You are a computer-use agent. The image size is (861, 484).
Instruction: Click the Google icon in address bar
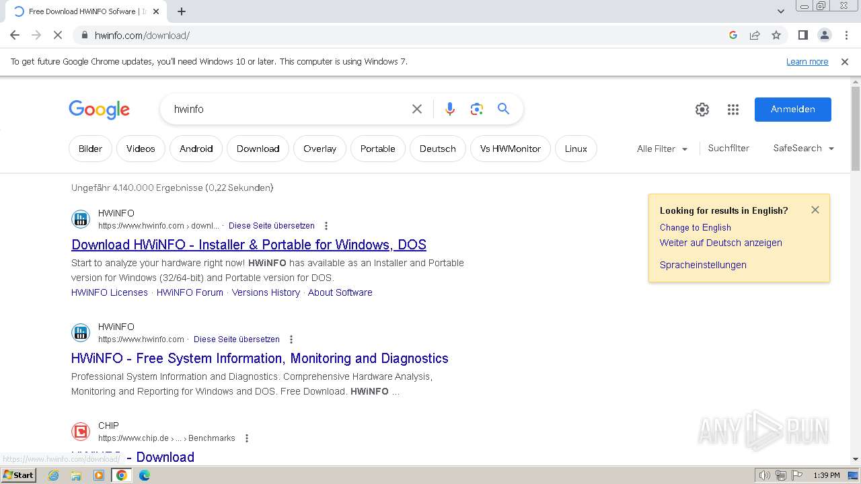click(x=733, y=35)
